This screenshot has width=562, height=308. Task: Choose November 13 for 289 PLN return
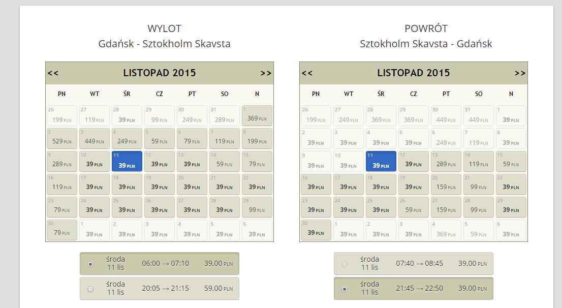(446, 161)
